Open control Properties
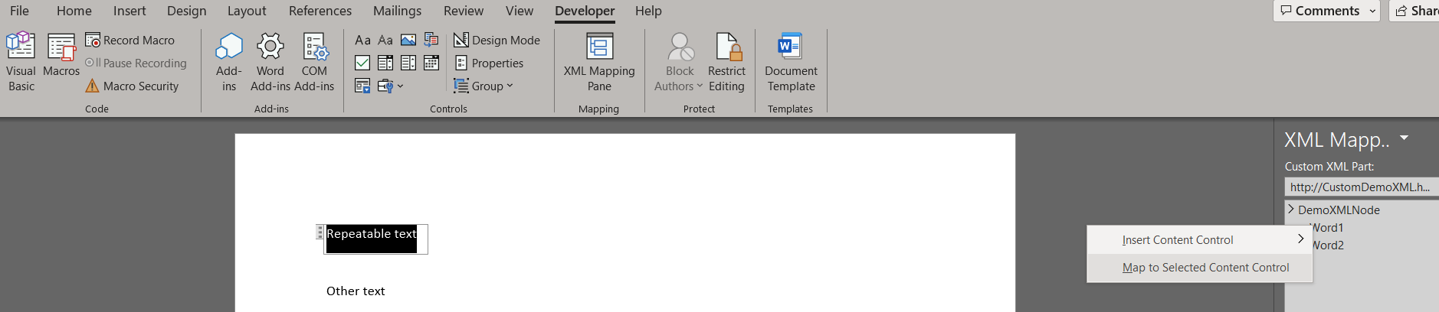 489,63
